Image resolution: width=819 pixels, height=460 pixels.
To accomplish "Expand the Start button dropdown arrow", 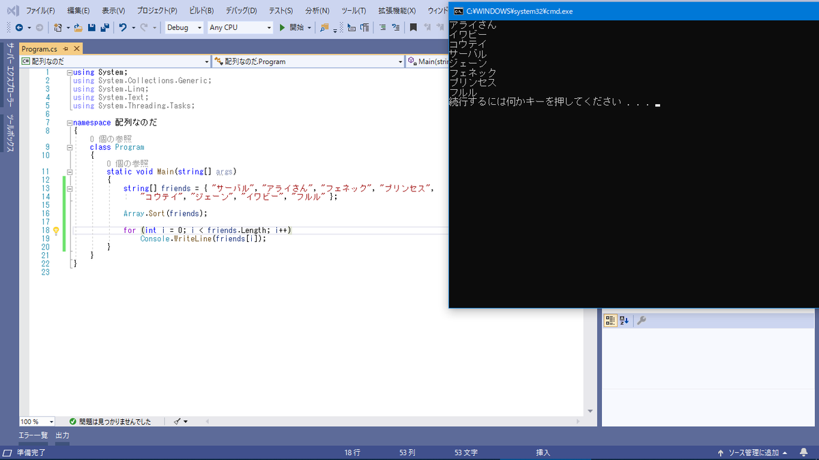I will pos(309,28).
